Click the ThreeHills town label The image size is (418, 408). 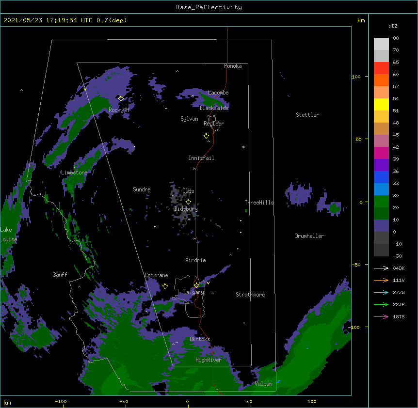259,203
